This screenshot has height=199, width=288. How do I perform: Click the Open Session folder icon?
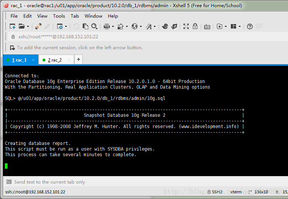point(22,26)
